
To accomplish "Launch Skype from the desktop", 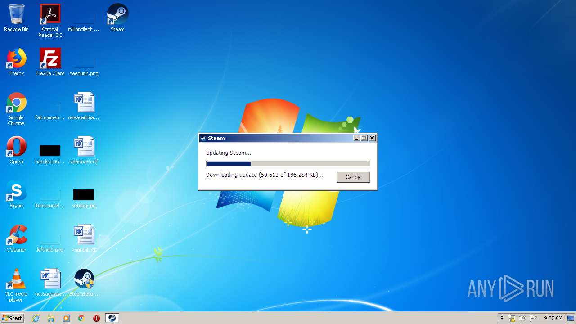I will [16, 194].
